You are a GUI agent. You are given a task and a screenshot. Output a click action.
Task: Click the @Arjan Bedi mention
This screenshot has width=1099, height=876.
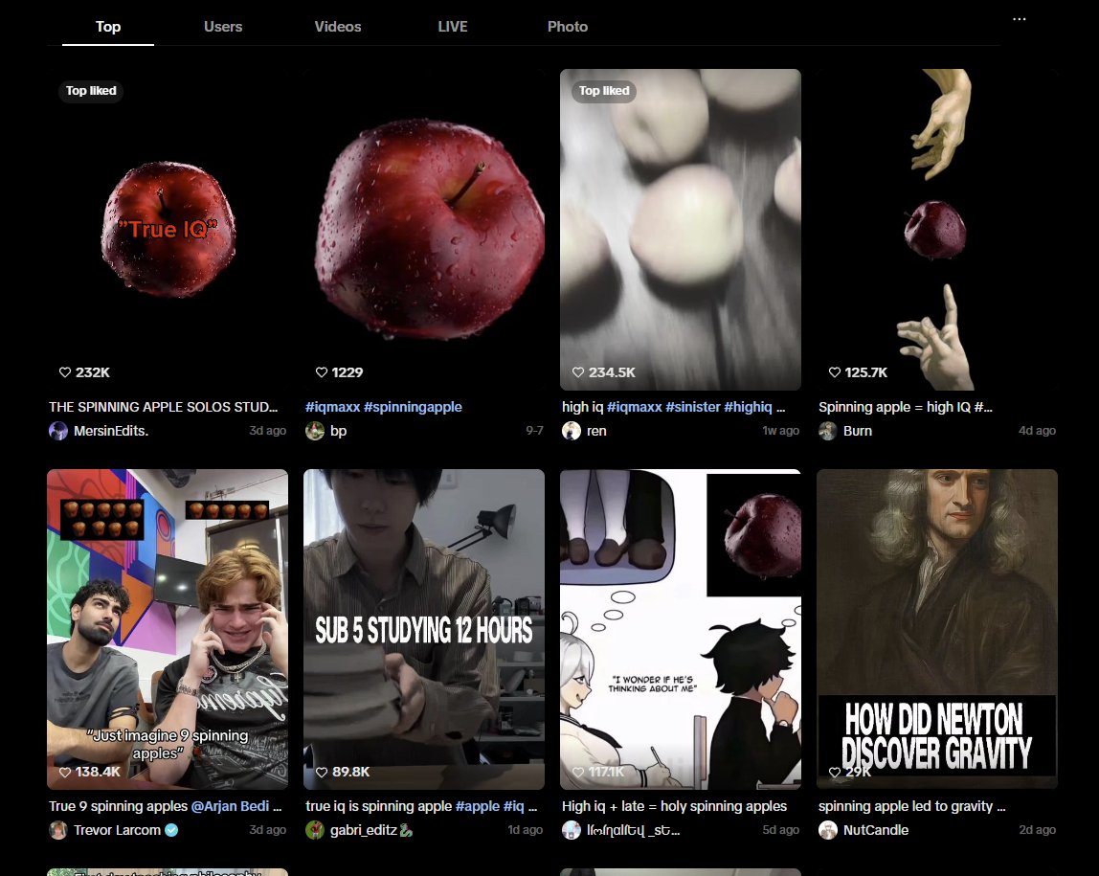(229, 807)
